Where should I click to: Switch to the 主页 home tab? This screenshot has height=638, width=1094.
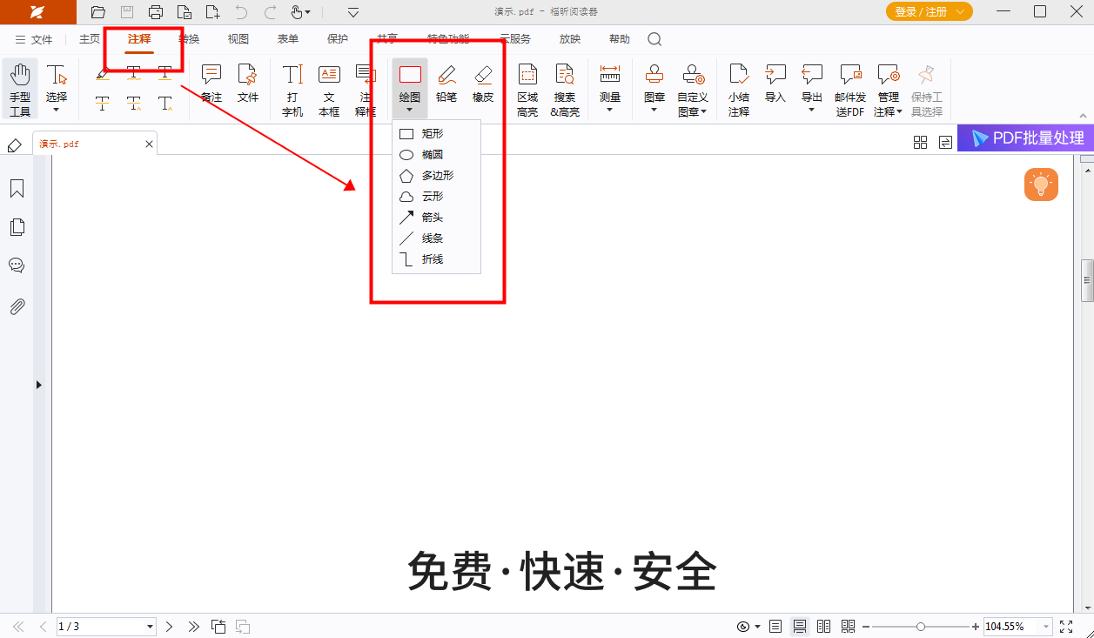pos(90,39)
